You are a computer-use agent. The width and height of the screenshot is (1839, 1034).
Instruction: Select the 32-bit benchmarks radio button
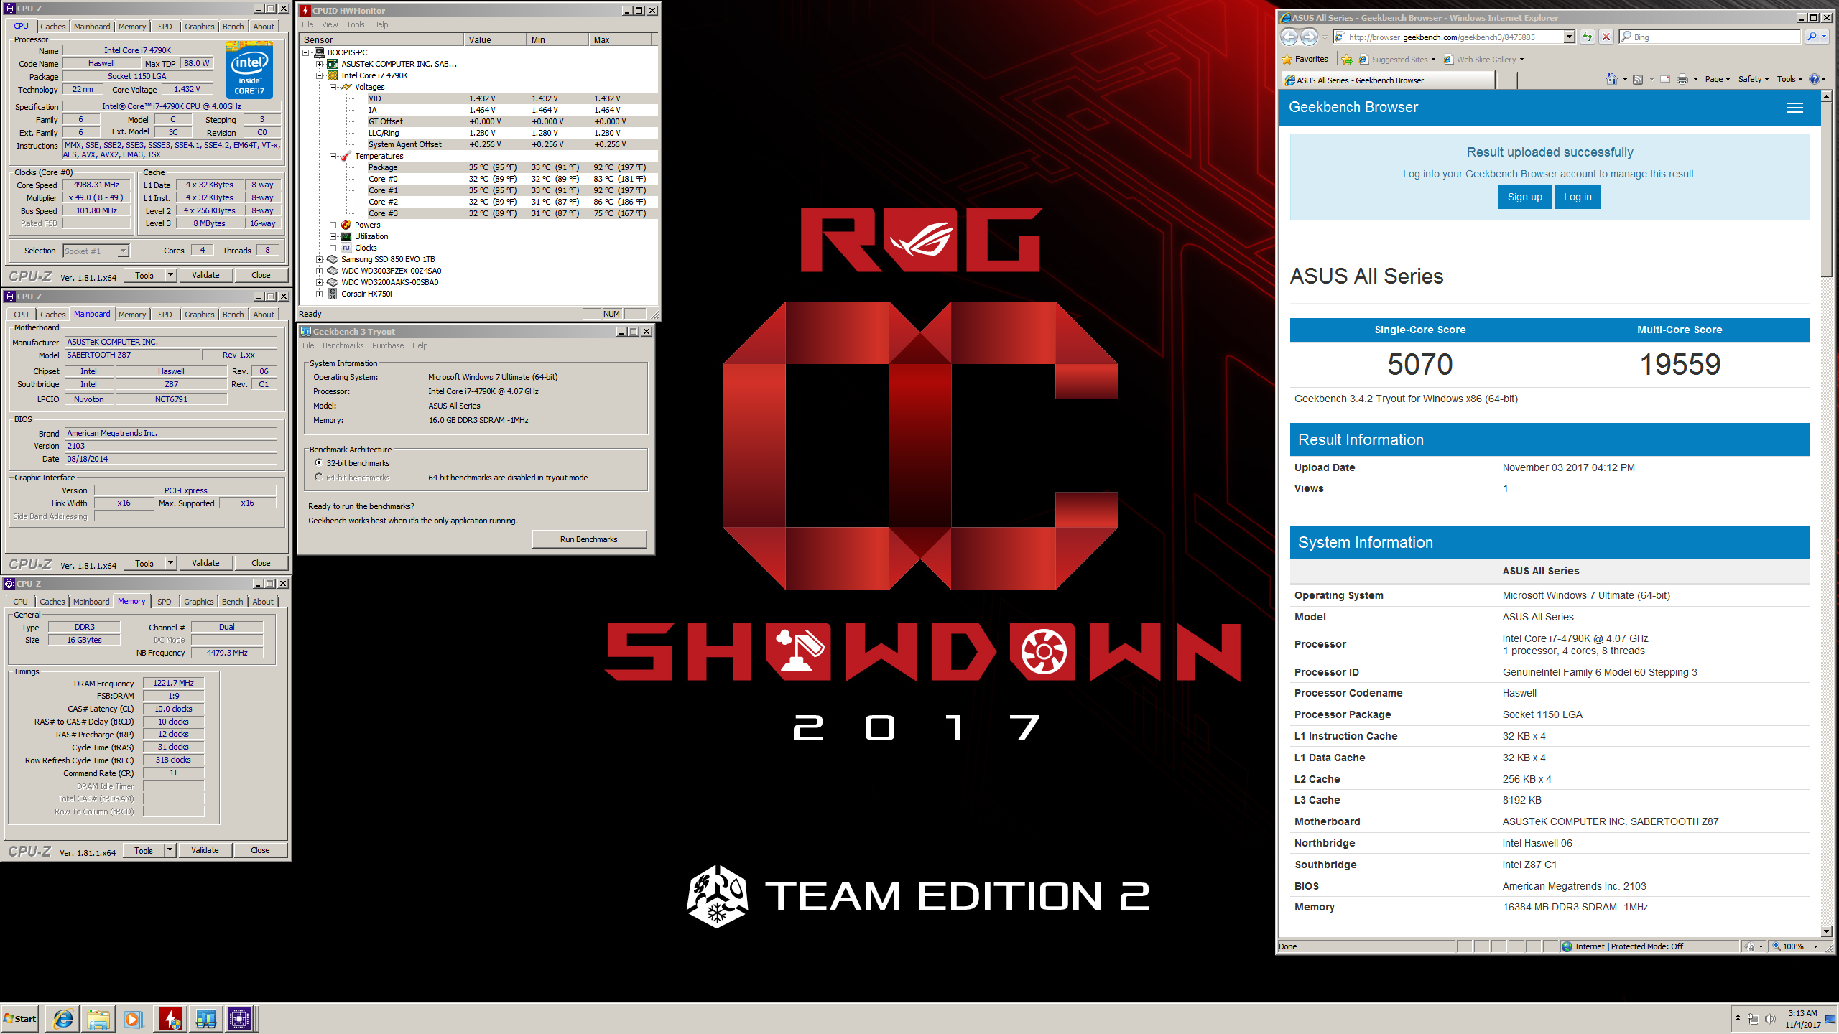318,462
